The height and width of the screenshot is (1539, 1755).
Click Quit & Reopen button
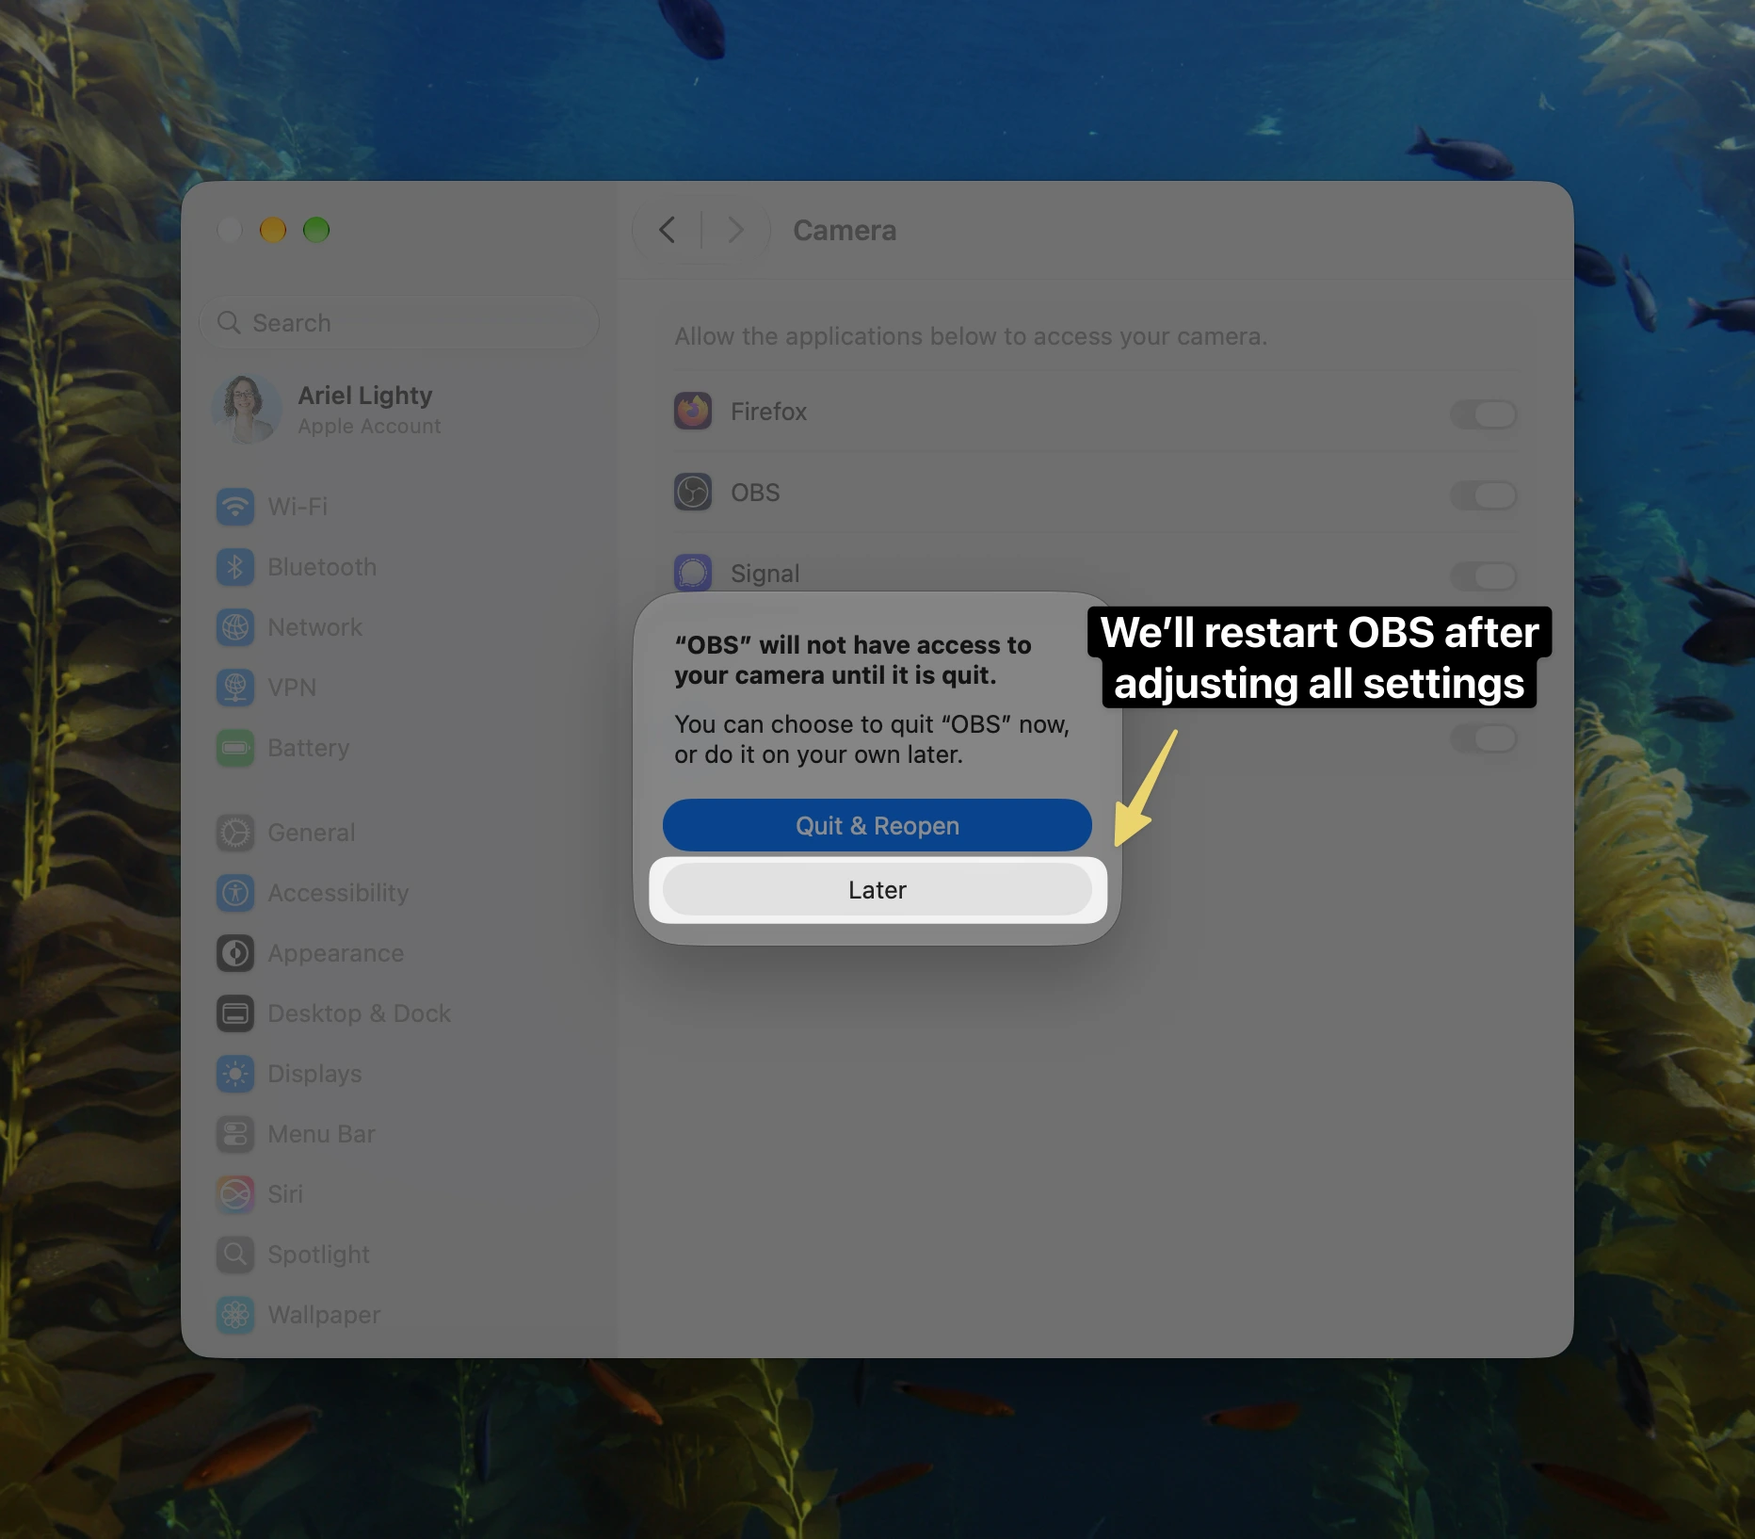877,826
